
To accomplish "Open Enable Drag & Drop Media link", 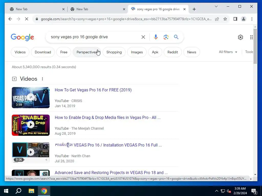I will pyautogui.click(x=108, y=117).
